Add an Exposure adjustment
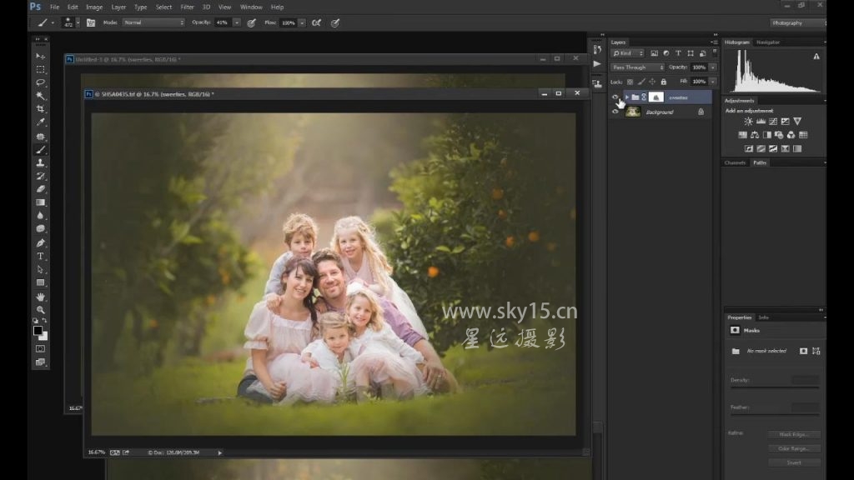Viewport: 854px width, 480px height. tap(785, 122)
